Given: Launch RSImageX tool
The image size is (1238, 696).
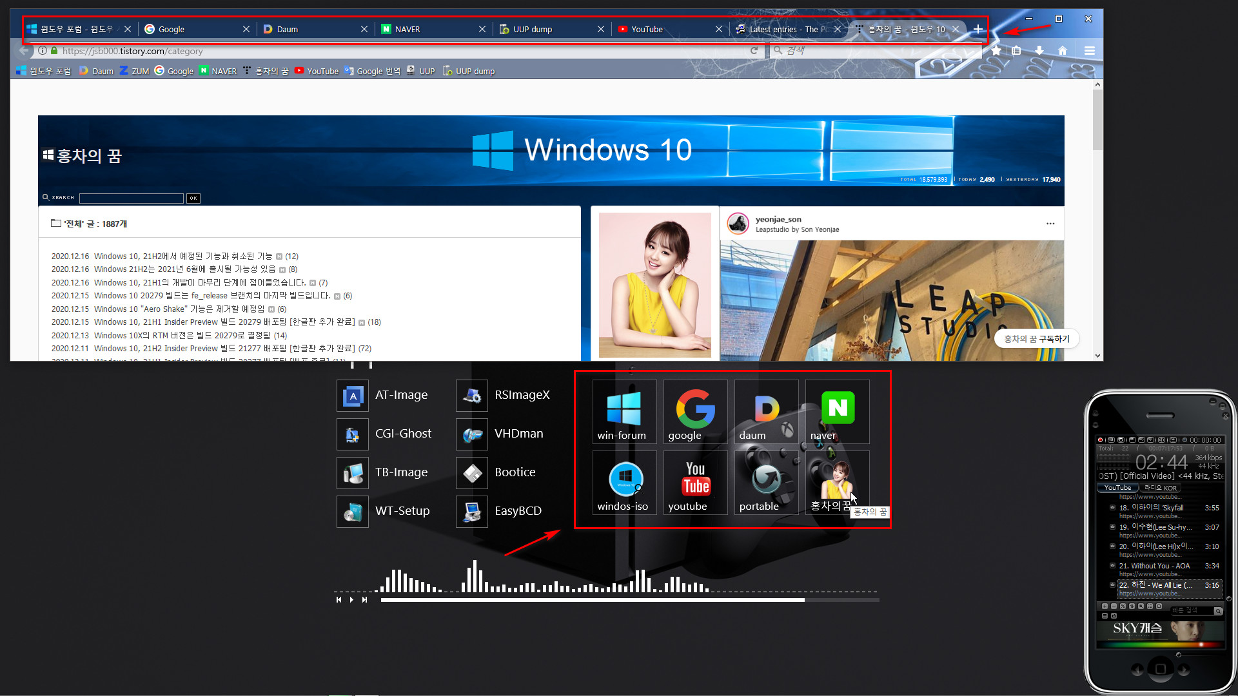Looking at the screenshot, I should click(504, 395).
